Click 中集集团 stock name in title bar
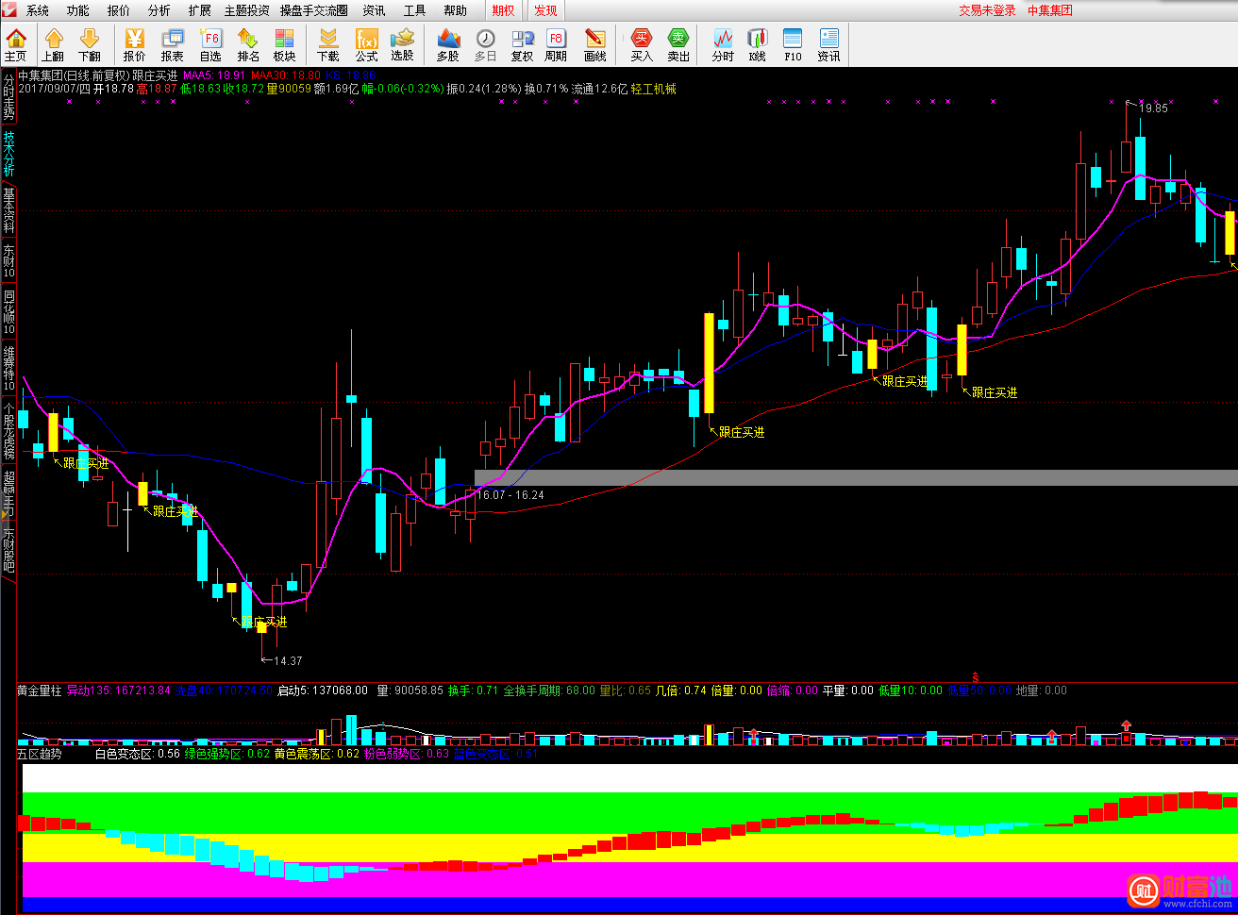The height and width of the screenshot is (915, 1238). coord(1050,10)
